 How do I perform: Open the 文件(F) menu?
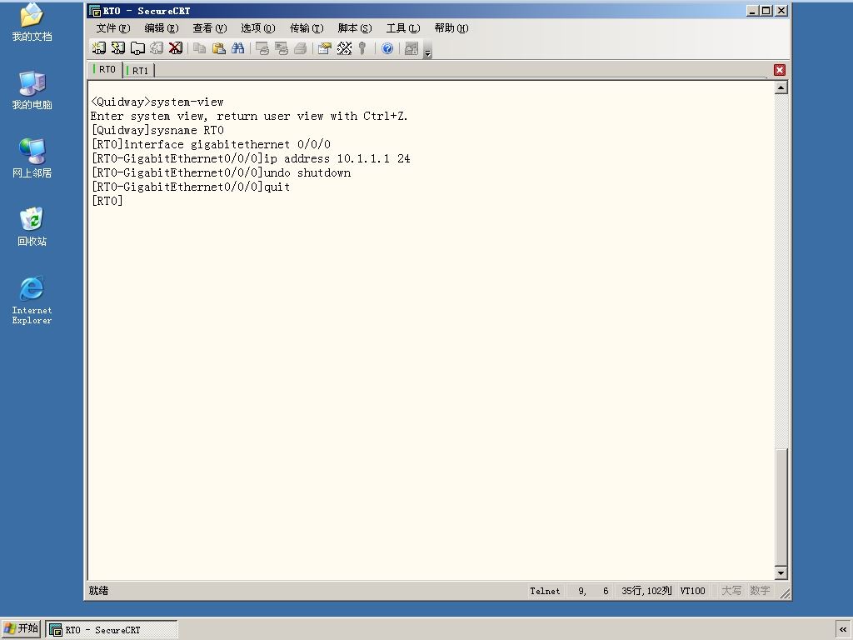113,27
